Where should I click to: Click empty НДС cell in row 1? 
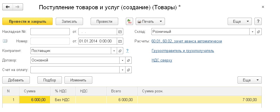click(91, 100)
